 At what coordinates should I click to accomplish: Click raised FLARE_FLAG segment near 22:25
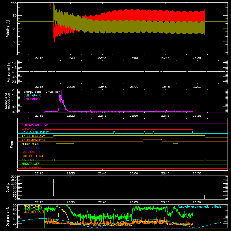click(65, 143)
